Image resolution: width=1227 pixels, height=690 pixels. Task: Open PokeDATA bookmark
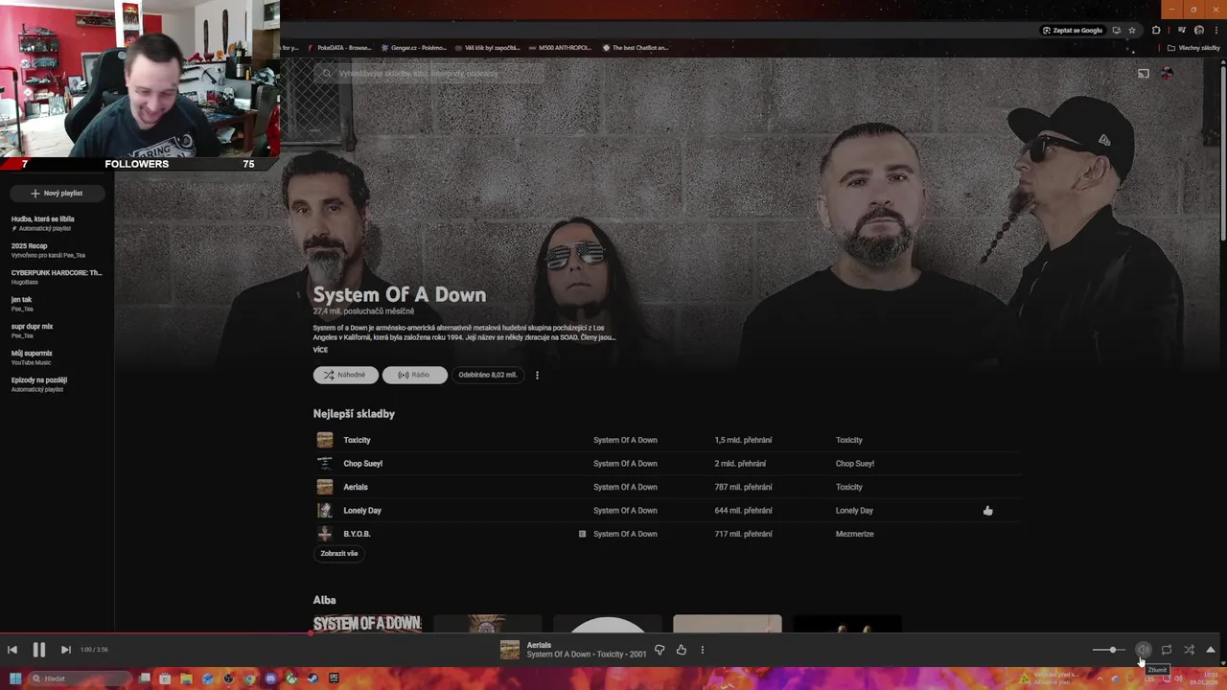click(x=339, y=48)
